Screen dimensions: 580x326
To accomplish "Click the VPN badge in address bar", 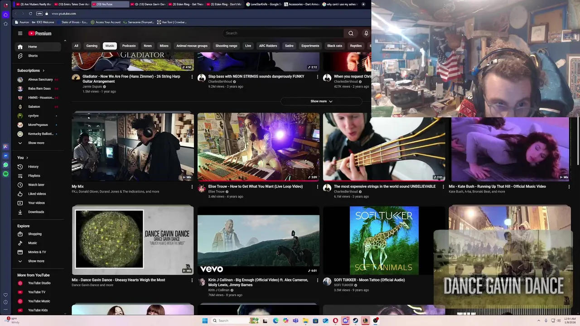I will 39,14.
